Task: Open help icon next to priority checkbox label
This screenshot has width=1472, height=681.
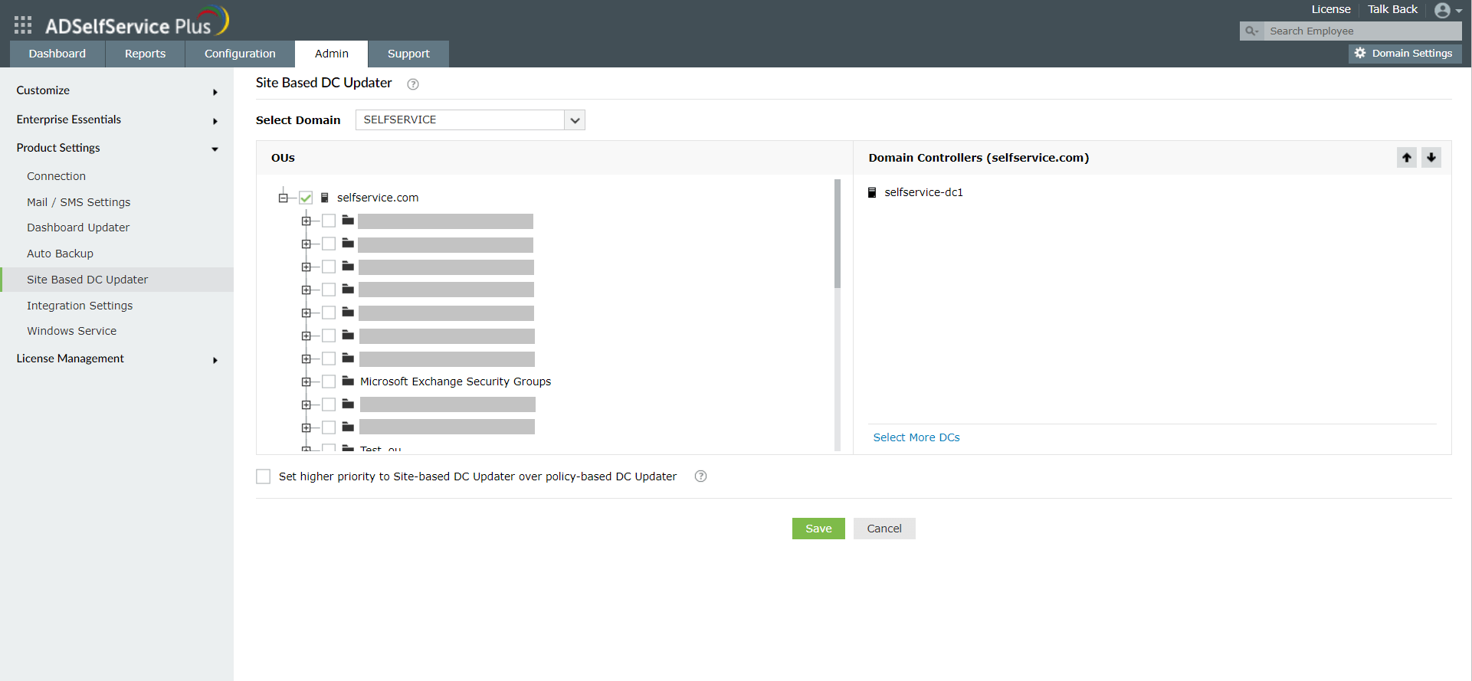Action: point(700,476)
